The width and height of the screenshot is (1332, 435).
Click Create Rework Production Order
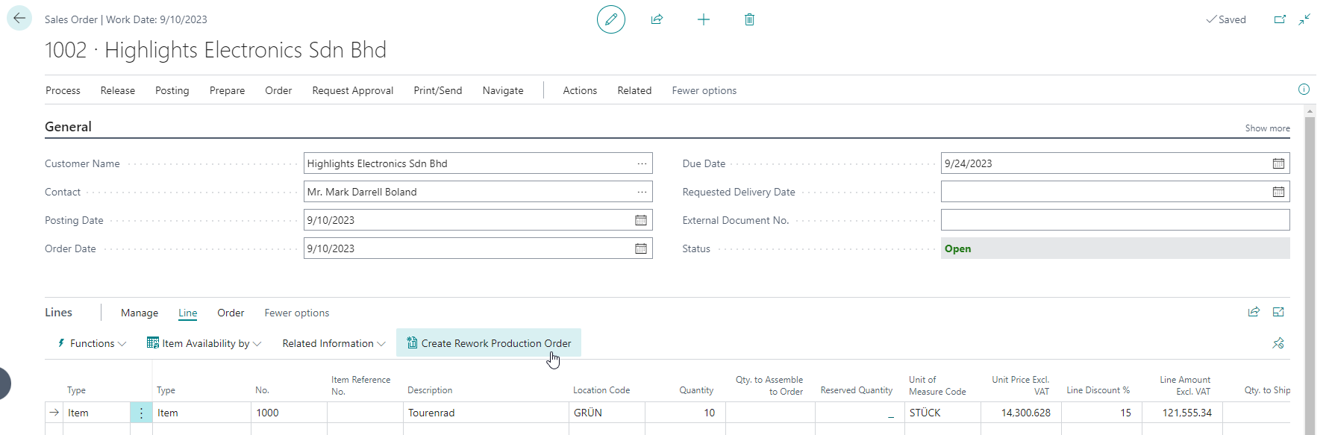(489, 343)
